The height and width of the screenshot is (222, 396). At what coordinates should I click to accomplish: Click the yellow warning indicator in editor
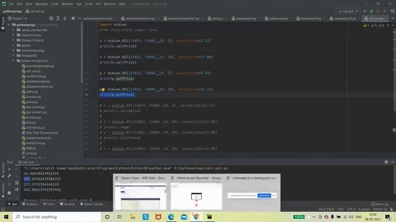pos(365,25)
